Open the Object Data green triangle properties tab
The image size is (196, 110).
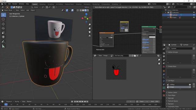point(164,88)
